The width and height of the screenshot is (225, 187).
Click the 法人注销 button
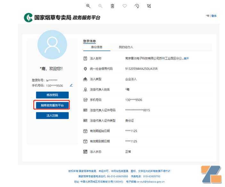click(52, 115)
